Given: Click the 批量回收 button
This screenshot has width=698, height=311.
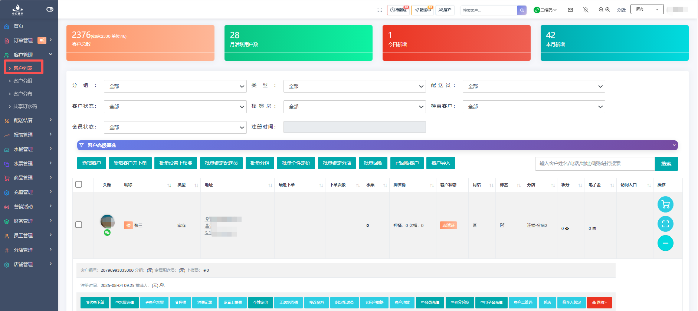Looking at the screenshot, I should pyautogui.click(x=373, y=163).
